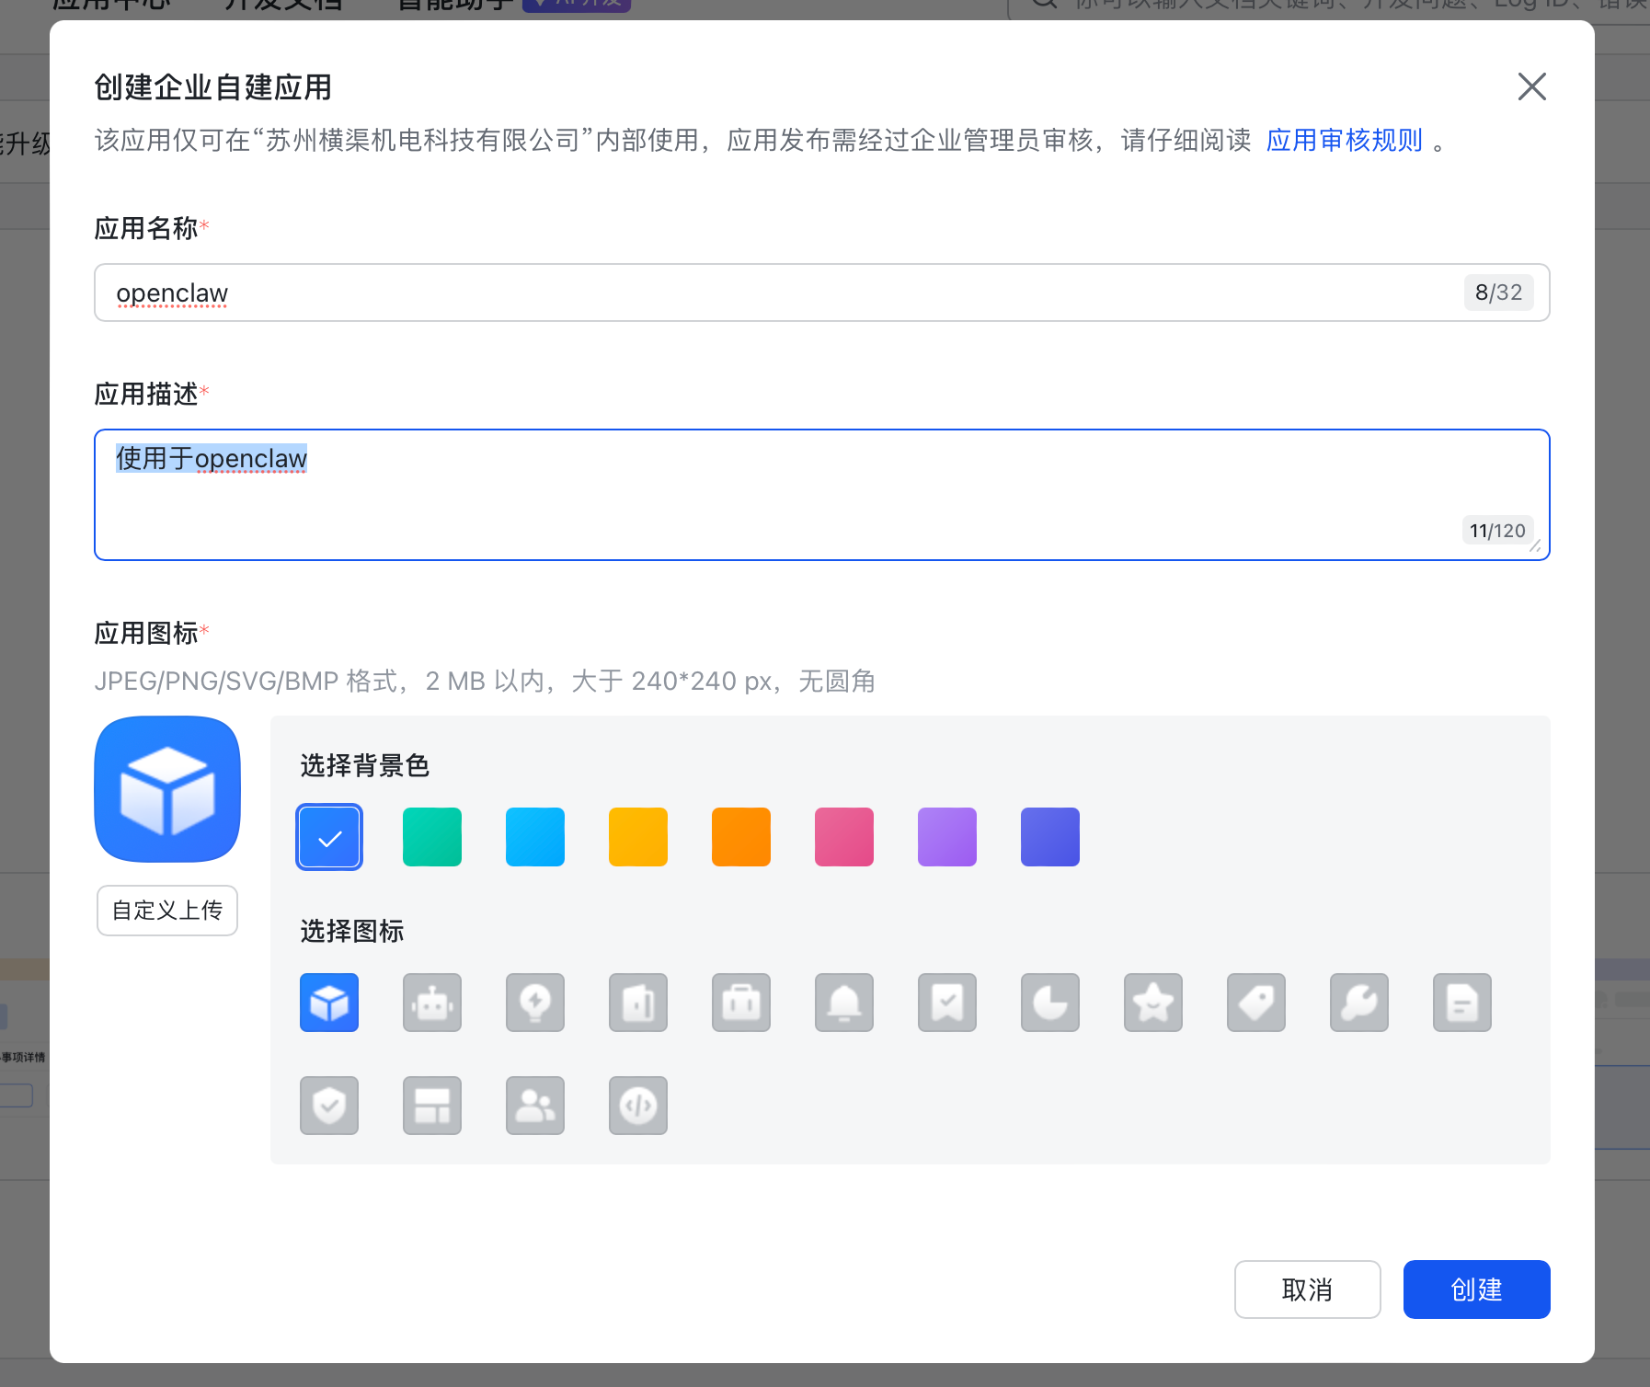The width and height of the screenshot is (1650, 1387).
Task: Select the bell notification icon
Action: coord(844,1003)
